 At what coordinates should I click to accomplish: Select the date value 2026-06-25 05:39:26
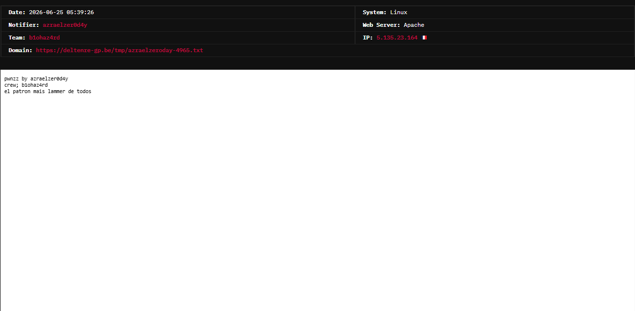click(x=61, y=12)
